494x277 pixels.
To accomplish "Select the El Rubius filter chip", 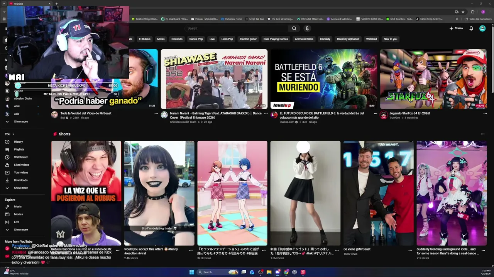I will (145, 39).
